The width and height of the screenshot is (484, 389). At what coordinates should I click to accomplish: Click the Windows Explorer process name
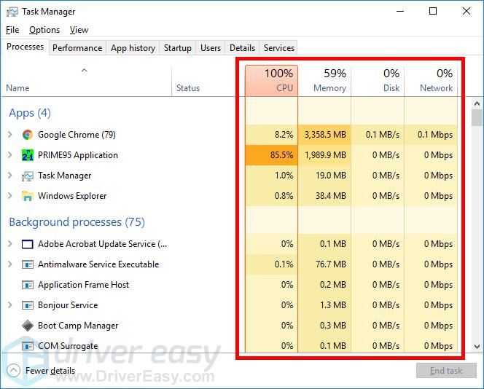point(72,196)
